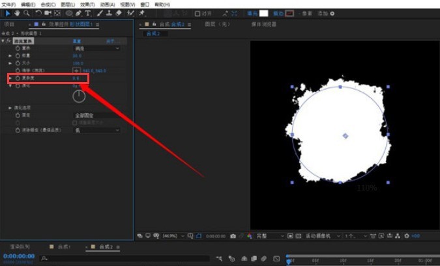The width and height of the screenshot is (440, 266).
Task: Open the 置换 type dropdown (湍流)
Action: click(96, 48)
